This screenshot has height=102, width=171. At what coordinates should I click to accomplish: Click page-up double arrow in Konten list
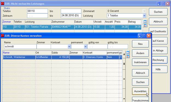124,64
